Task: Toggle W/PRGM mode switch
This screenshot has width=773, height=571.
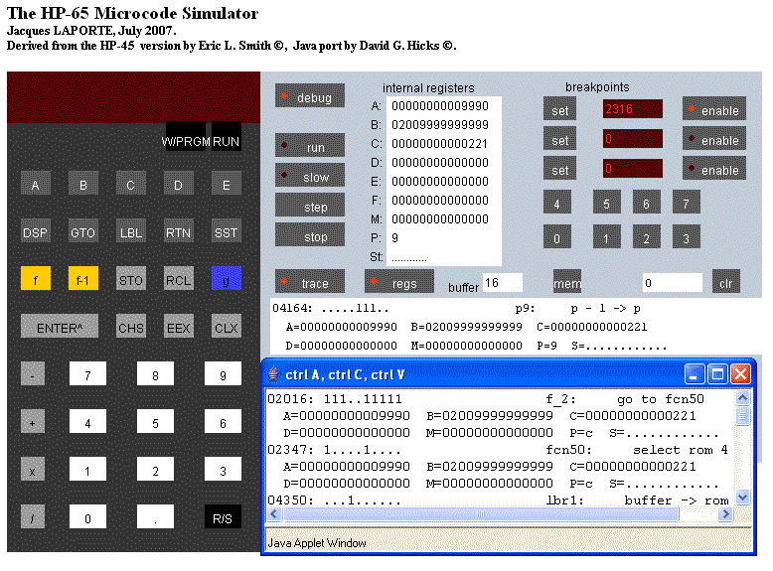Action: coord(186,136)
